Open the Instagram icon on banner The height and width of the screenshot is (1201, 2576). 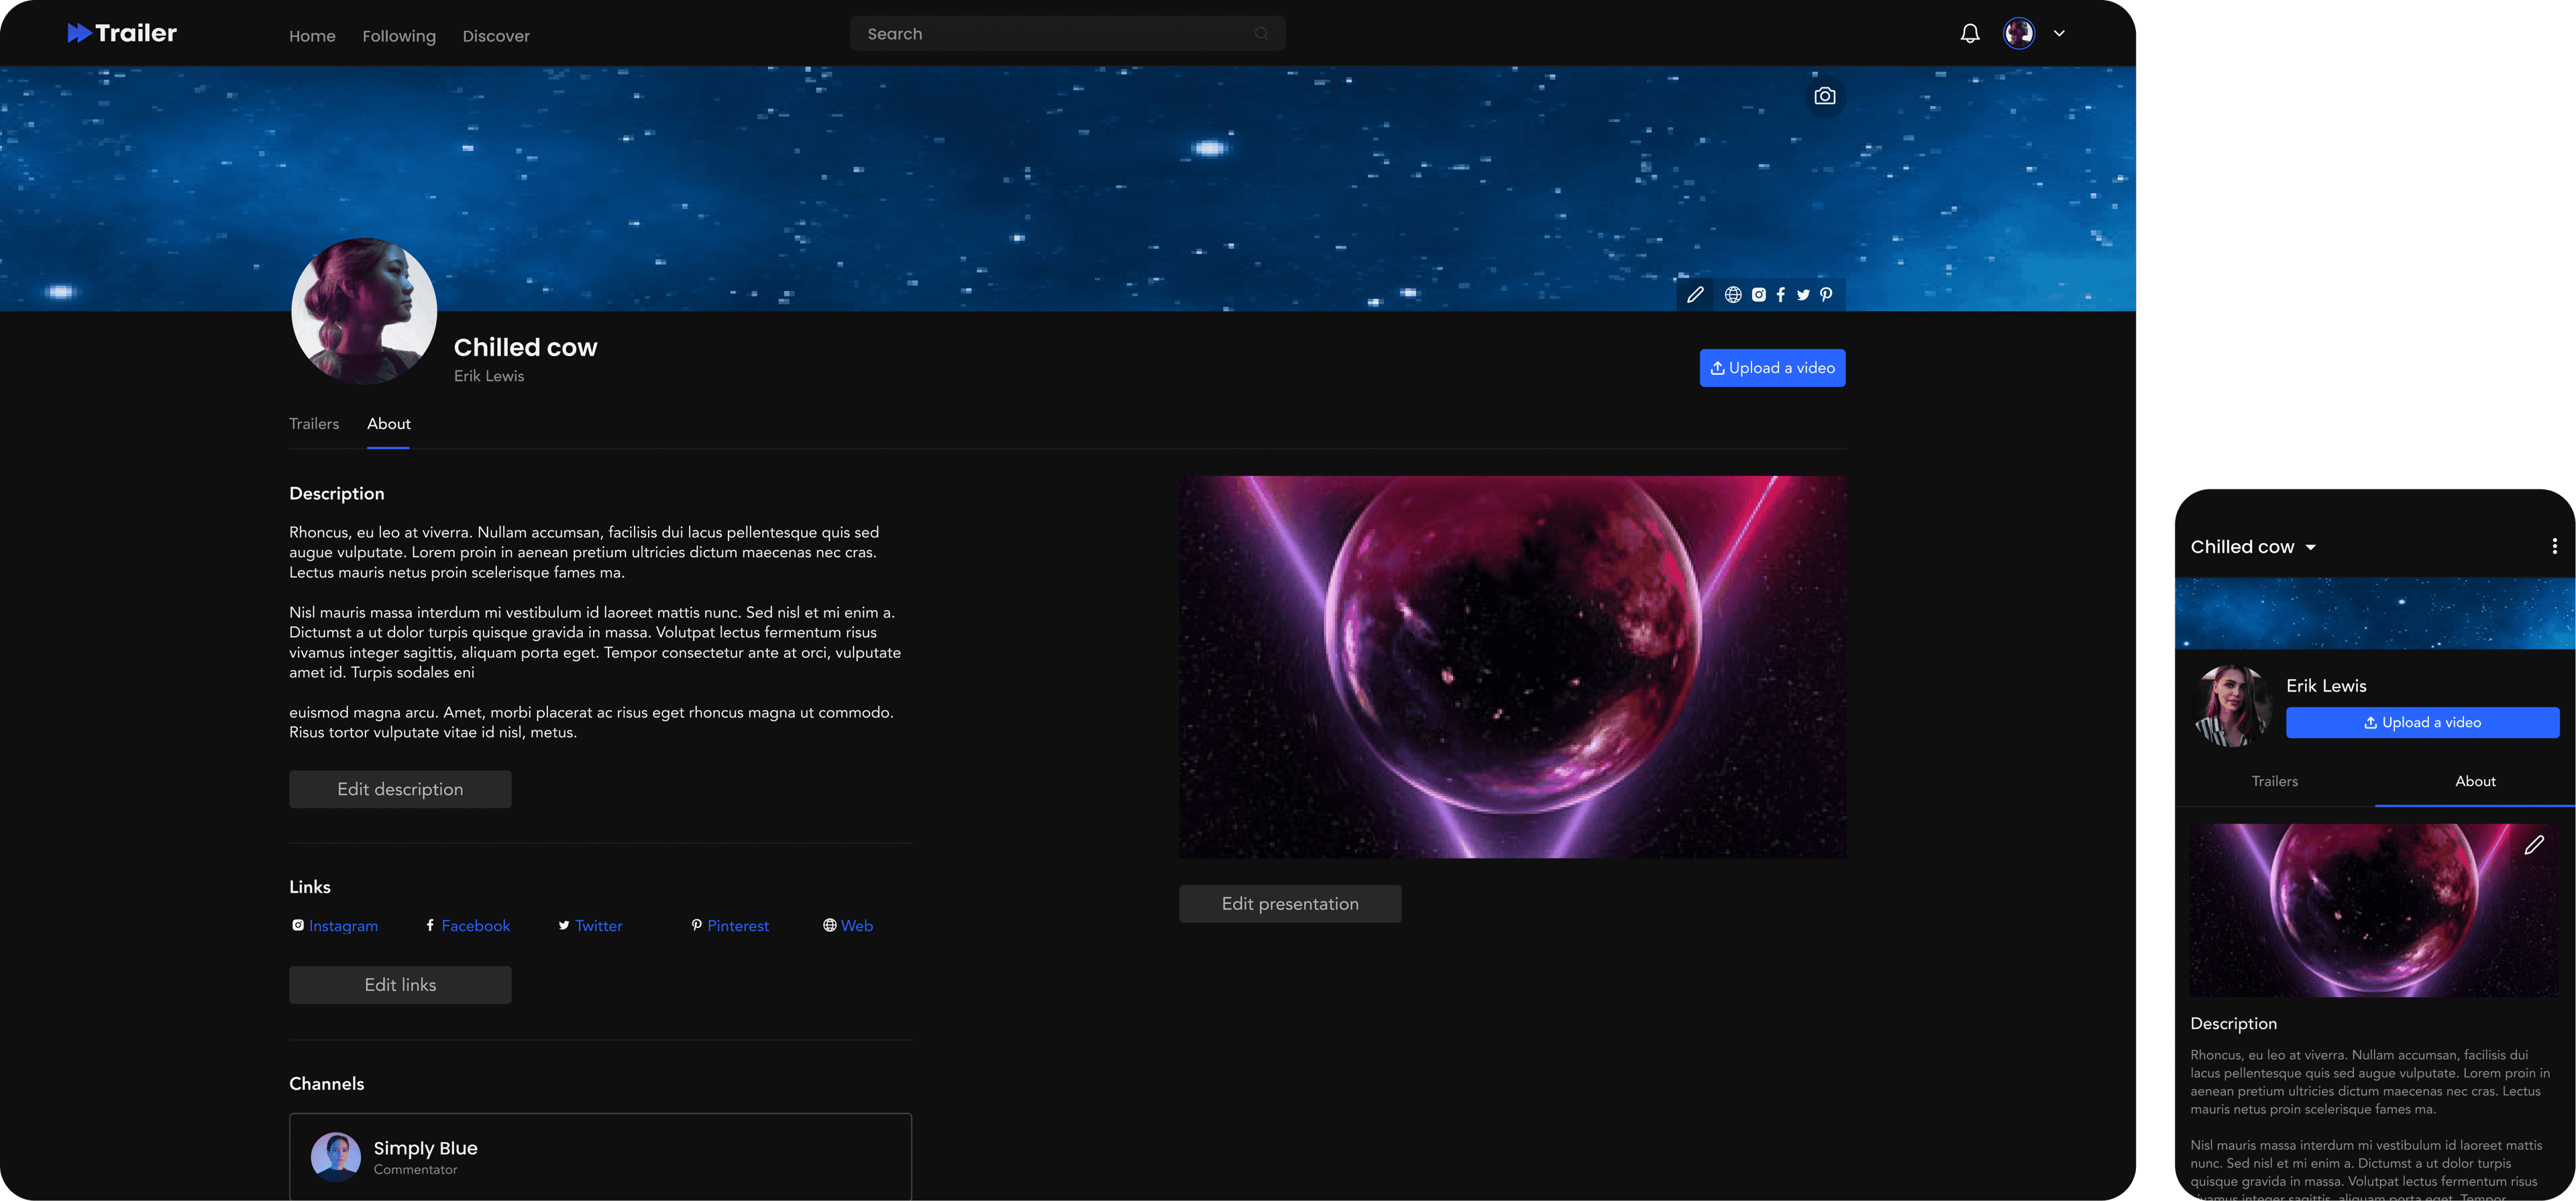[x=1758, y=295]
